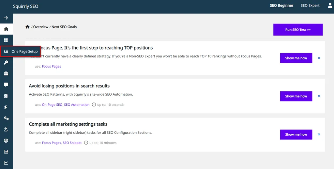
Task: Open the key icon for keyword research
Action: point(6,62)
